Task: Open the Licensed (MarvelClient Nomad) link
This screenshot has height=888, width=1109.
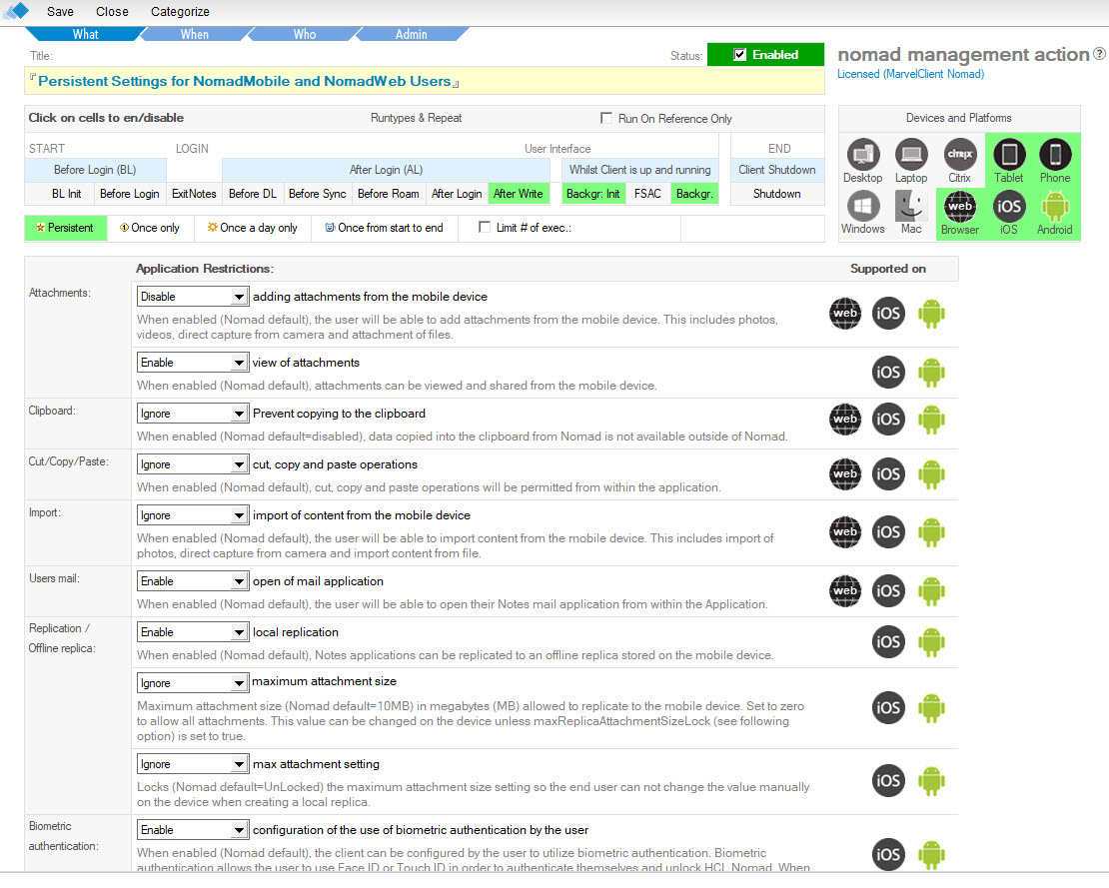Action: click(x=910, y=74)
